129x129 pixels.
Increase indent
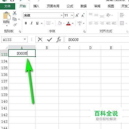[x=114, y=23]
